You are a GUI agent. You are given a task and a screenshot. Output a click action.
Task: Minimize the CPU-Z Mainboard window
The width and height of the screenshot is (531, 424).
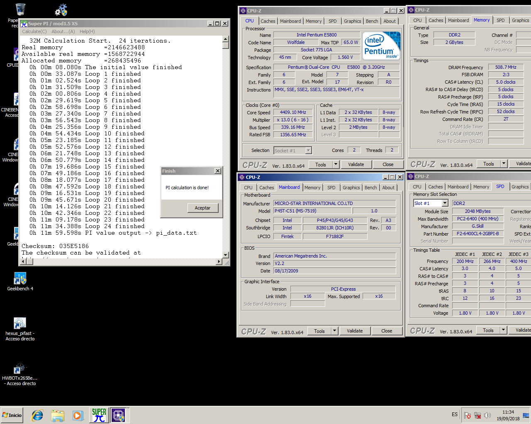tap(385, 177)
